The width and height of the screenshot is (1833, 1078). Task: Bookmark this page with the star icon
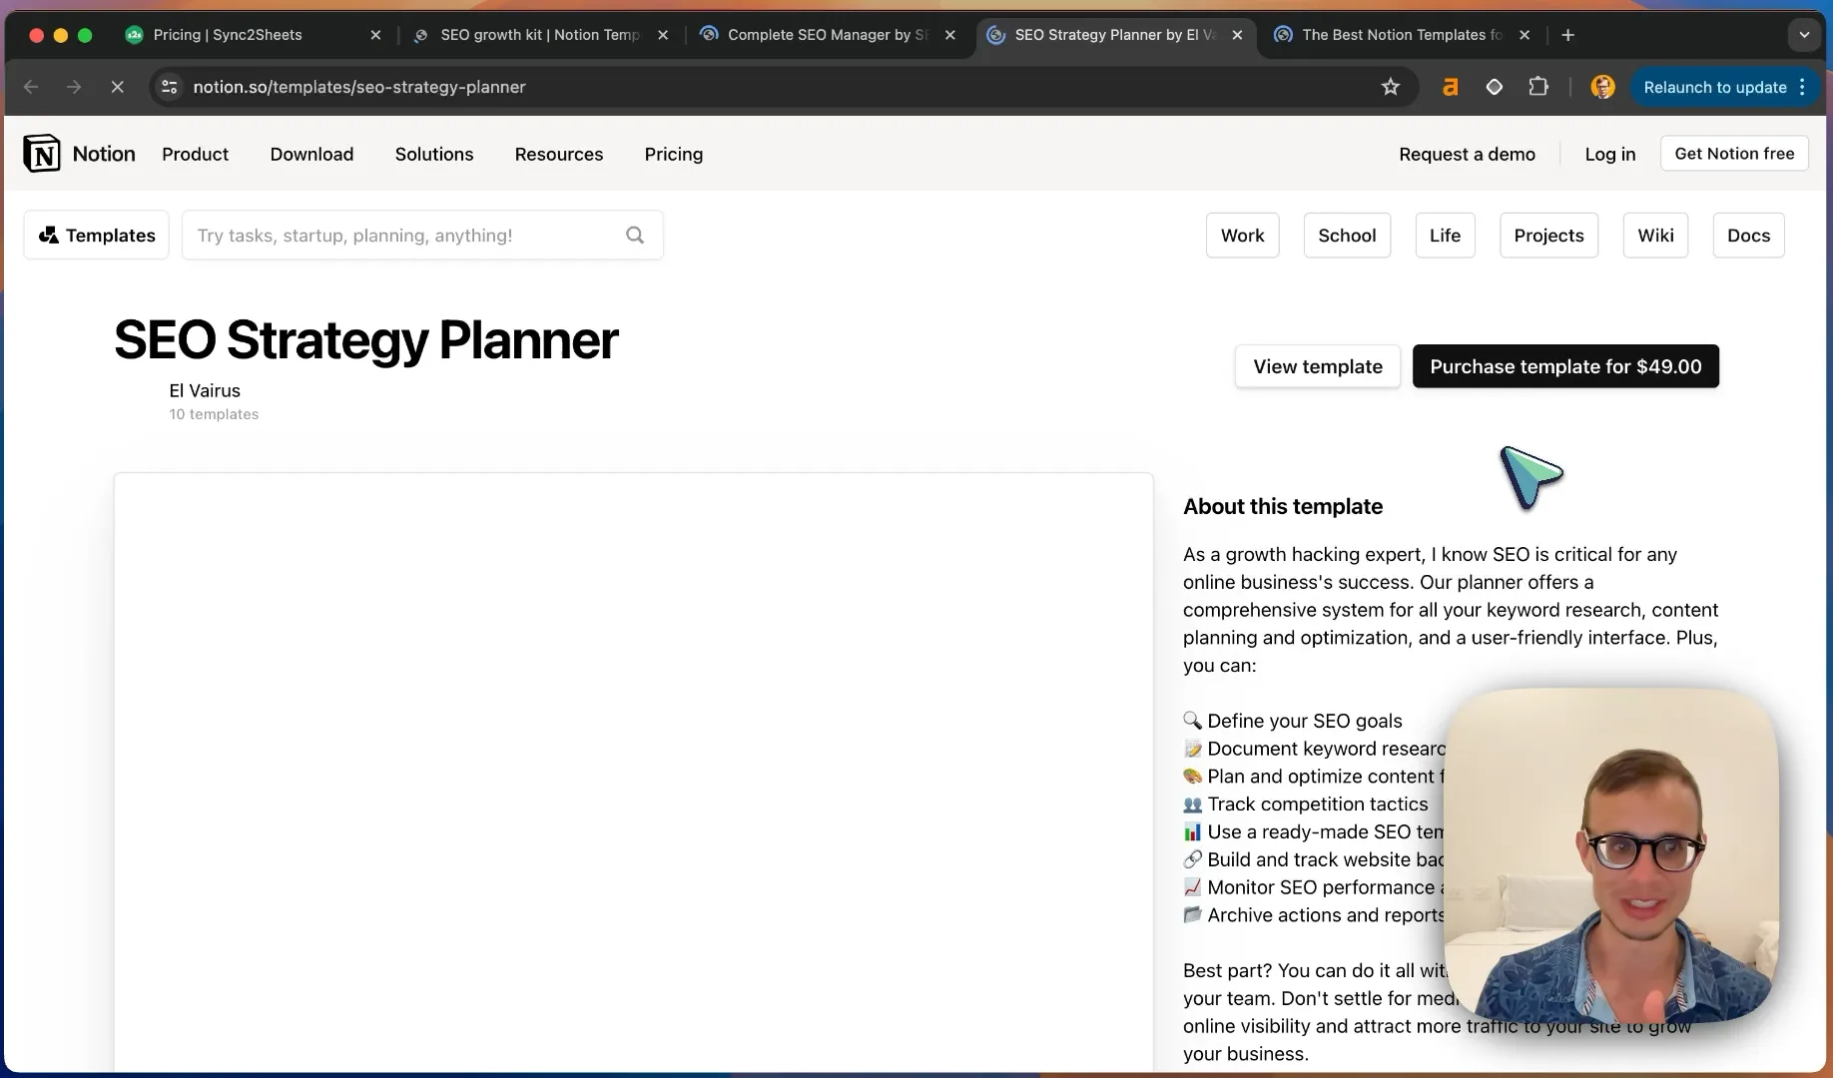tap(1391, 87)
